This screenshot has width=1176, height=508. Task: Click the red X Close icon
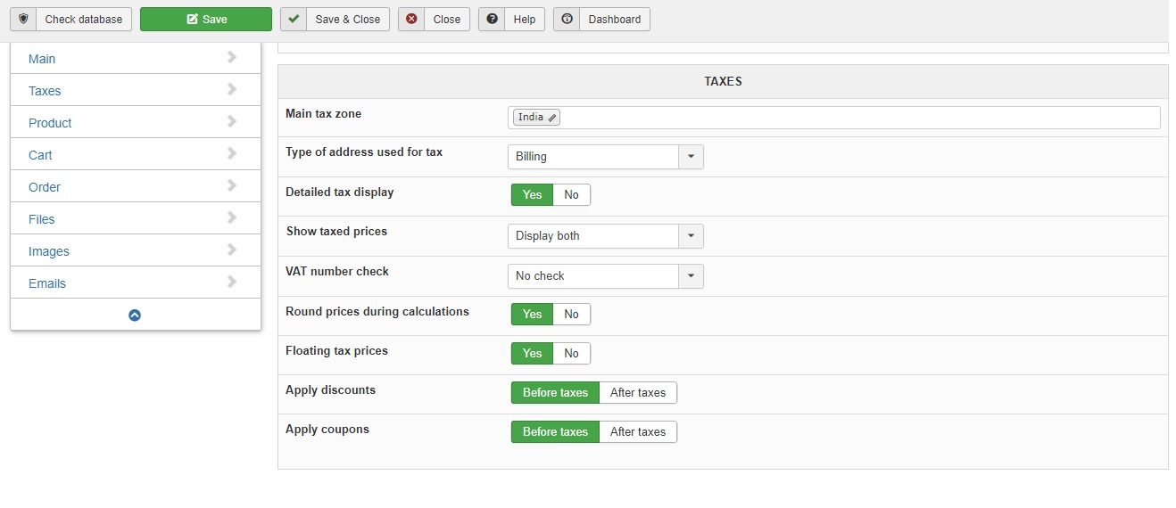(411, 19)
